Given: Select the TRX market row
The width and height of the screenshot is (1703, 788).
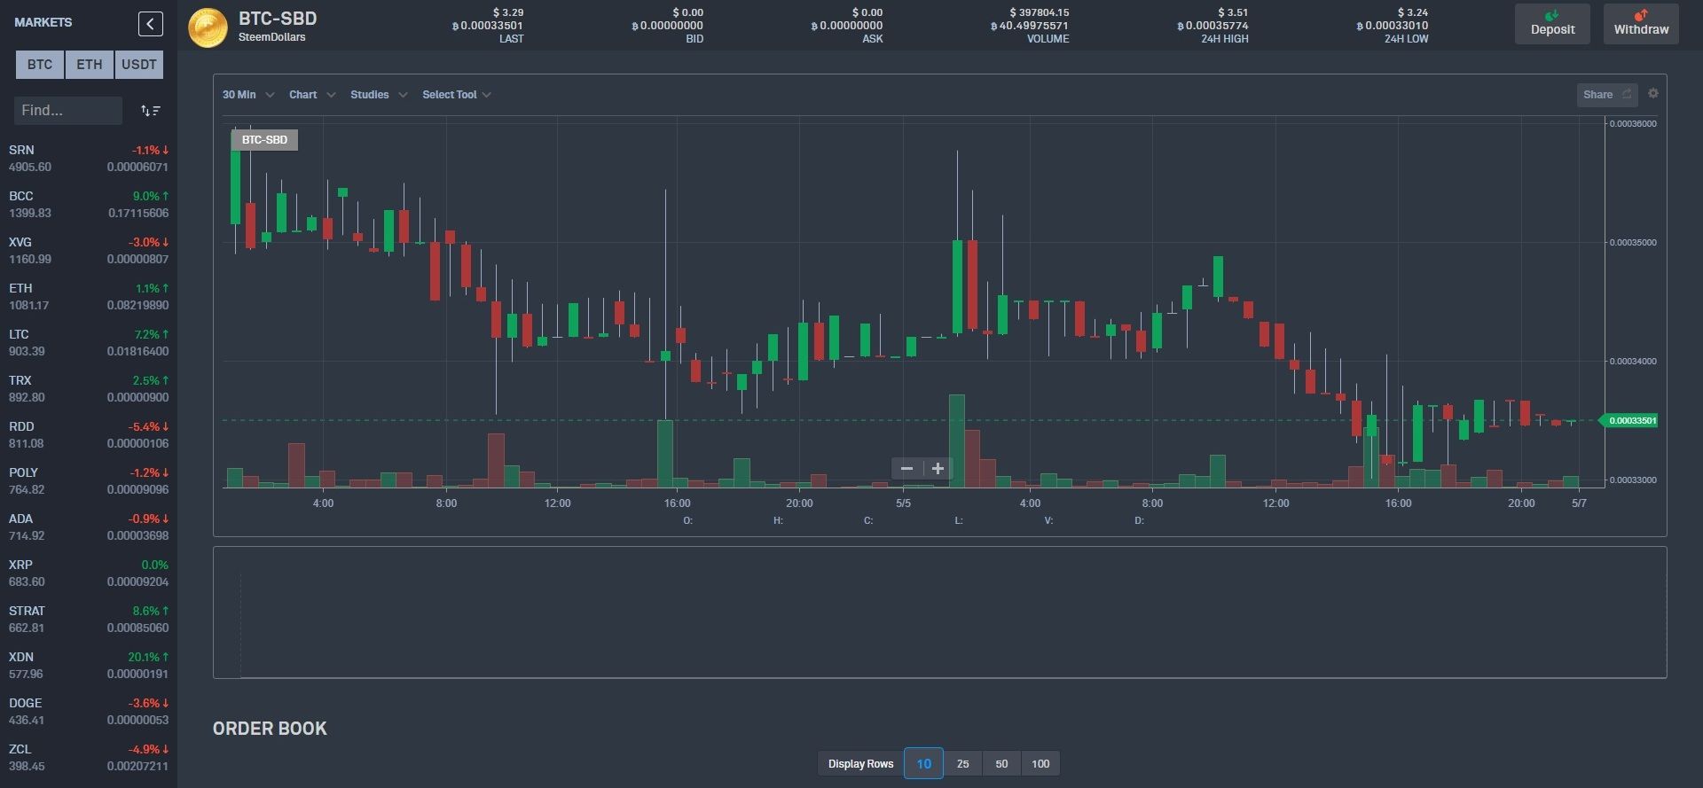Looking at the screenshot, I should pyautogui.click(x=89, y=388).
